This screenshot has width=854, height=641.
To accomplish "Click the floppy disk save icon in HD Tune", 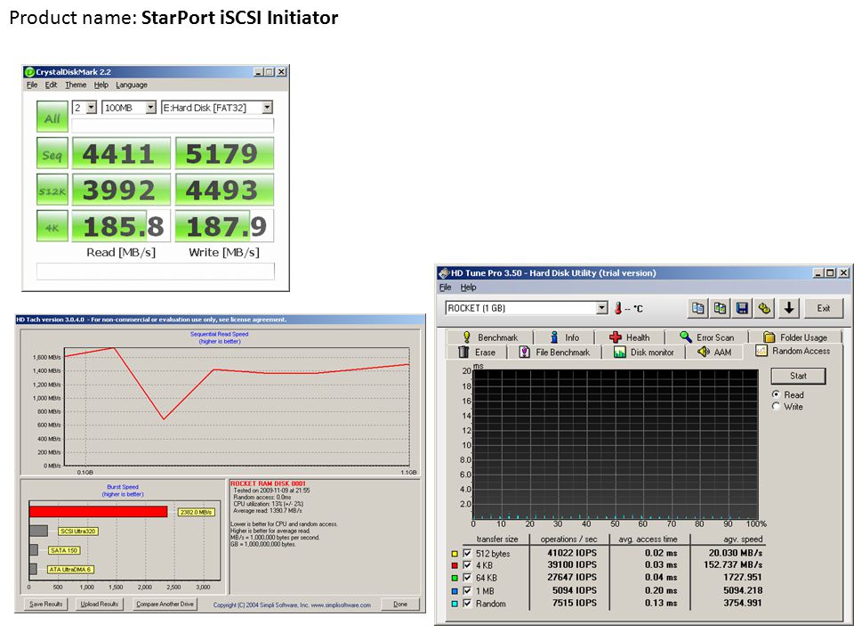I will tap(742, 309).
